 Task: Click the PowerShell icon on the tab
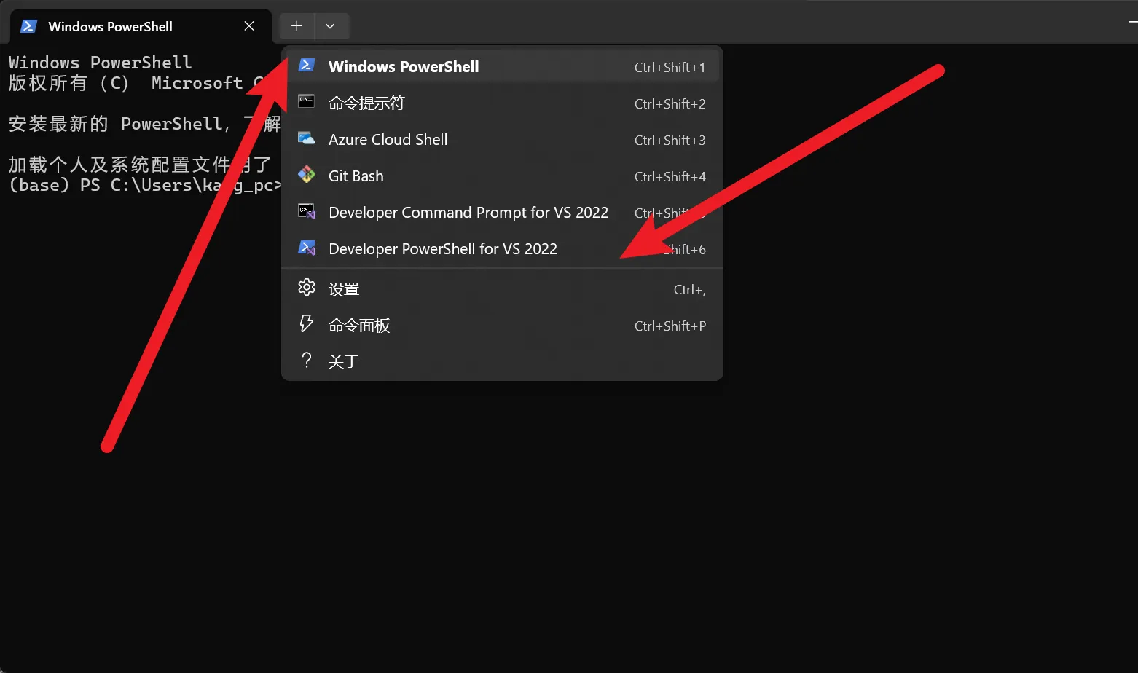pyautogui.click(x=28, y=26)
